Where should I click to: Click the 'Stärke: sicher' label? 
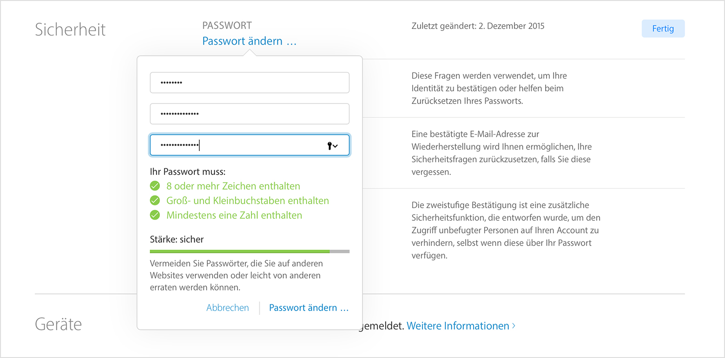point(177,239)
